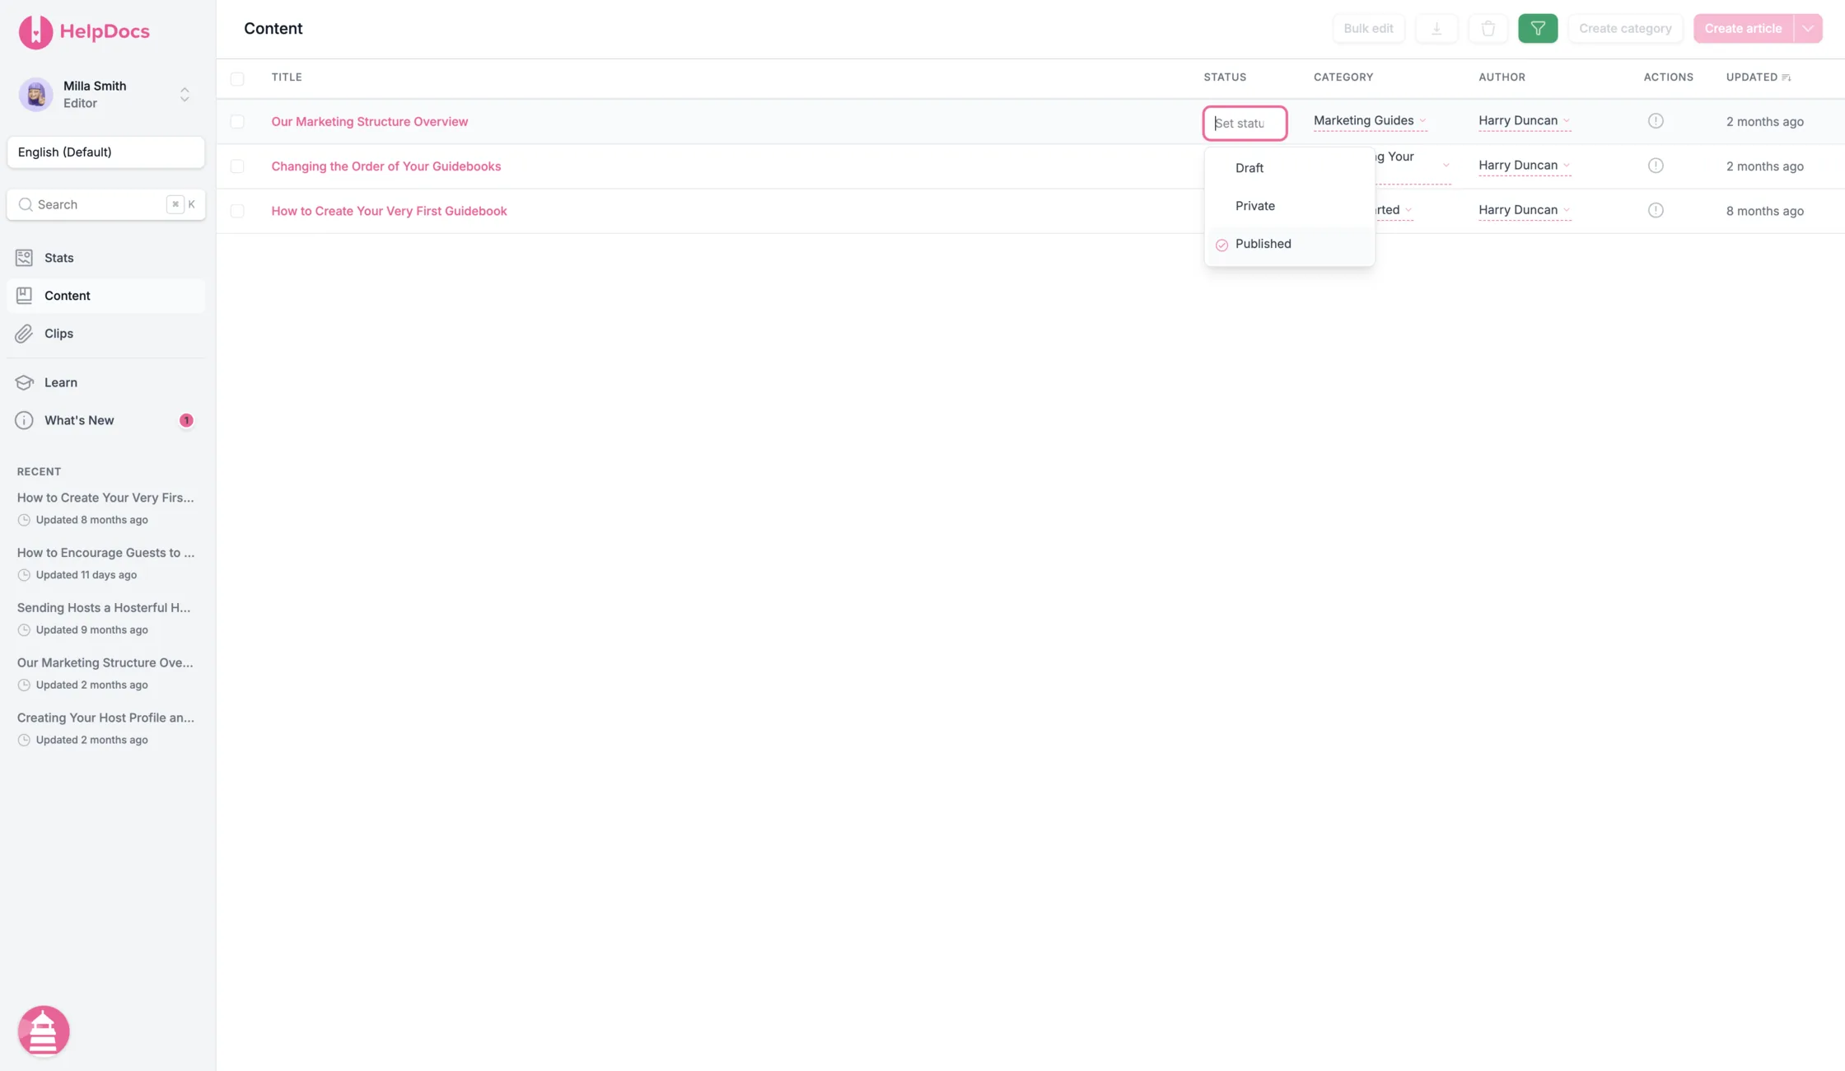
Task: Click the Status column header
Action: [1225, 77]
